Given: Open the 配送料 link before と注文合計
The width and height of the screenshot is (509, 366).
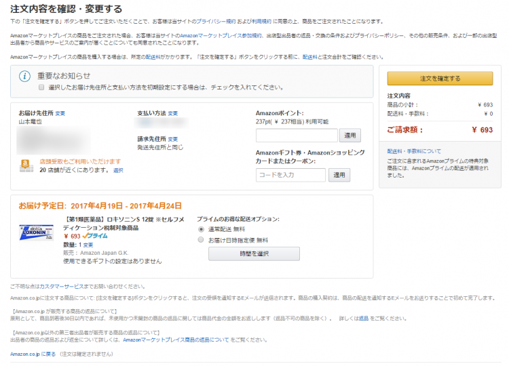Looking at the screenshot, I should [310, 57].
